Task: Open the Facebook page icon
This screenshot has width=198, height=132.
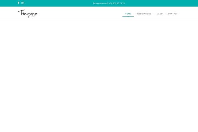Action: tap(19, 3)
